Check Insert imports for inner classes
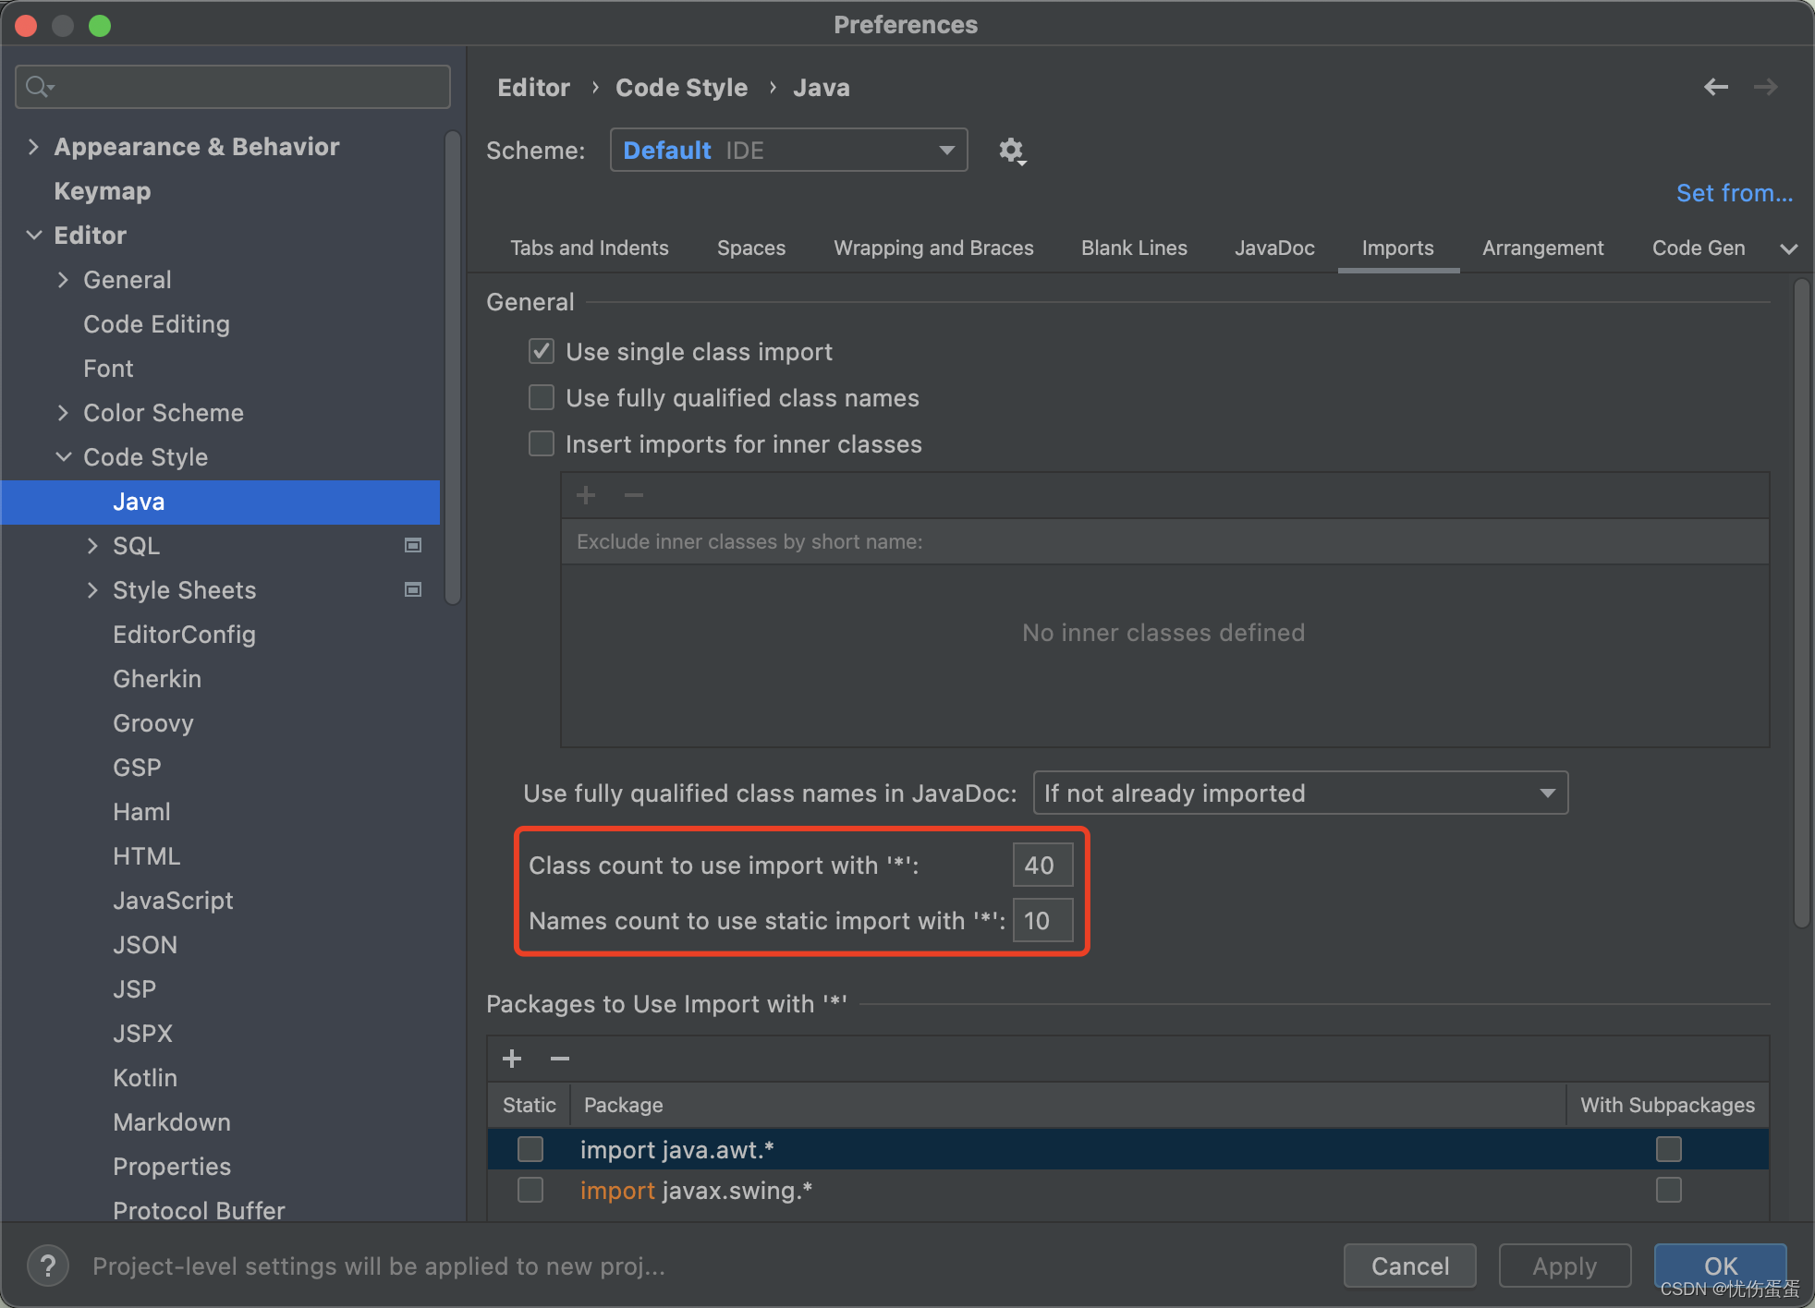Screen dimensions: 1815x1308 542,444
